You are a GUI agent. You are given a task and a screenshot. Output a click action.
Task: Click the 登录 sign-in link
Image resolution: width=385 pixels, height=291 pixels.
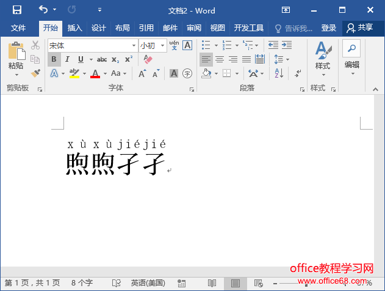coord(328,28)
